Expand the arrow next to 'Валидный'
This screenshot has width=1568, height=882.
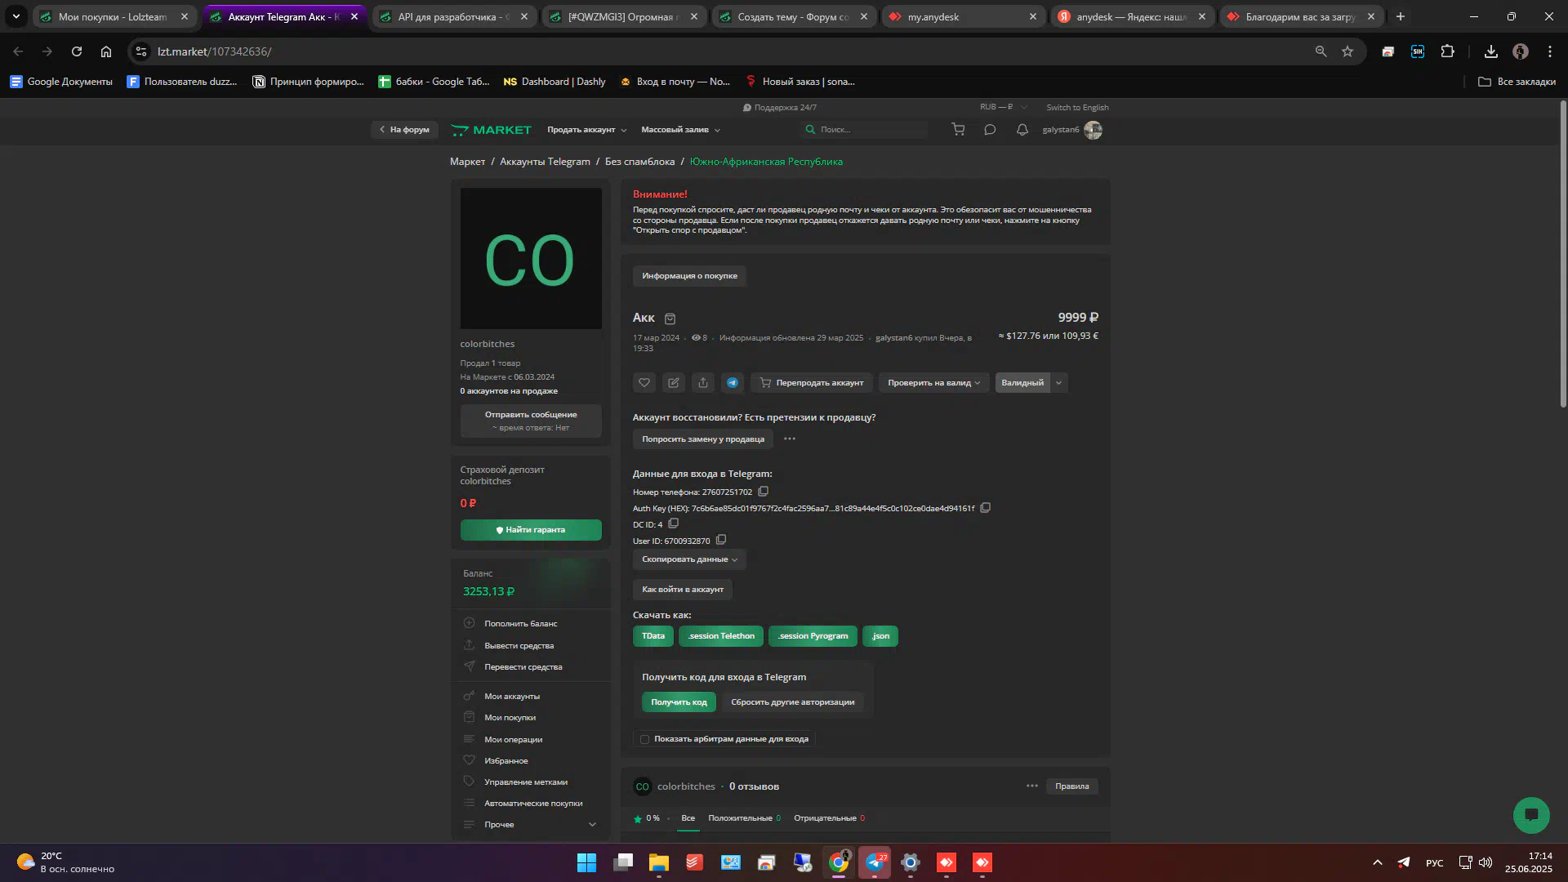click(x=1059, y=382)
